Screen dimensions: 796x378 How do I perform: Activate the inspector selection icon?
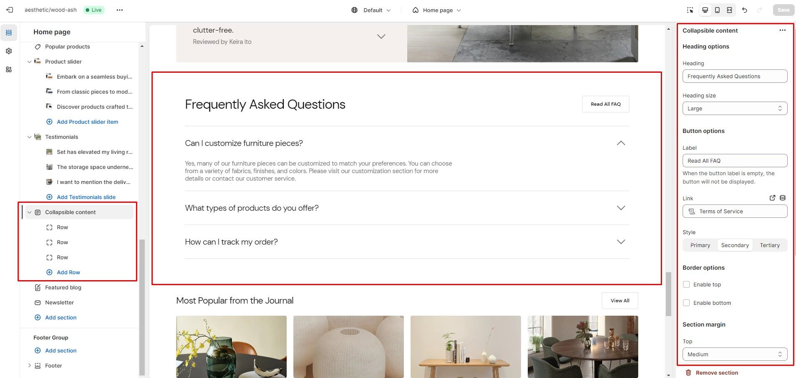[690, 10]
